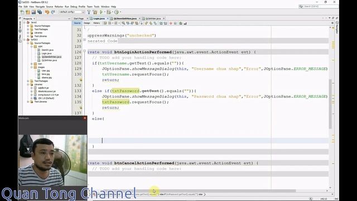The width and height of the screenshot is (357, 201).
Task: Switch editor to History view
Action: (x=97, y=23)
